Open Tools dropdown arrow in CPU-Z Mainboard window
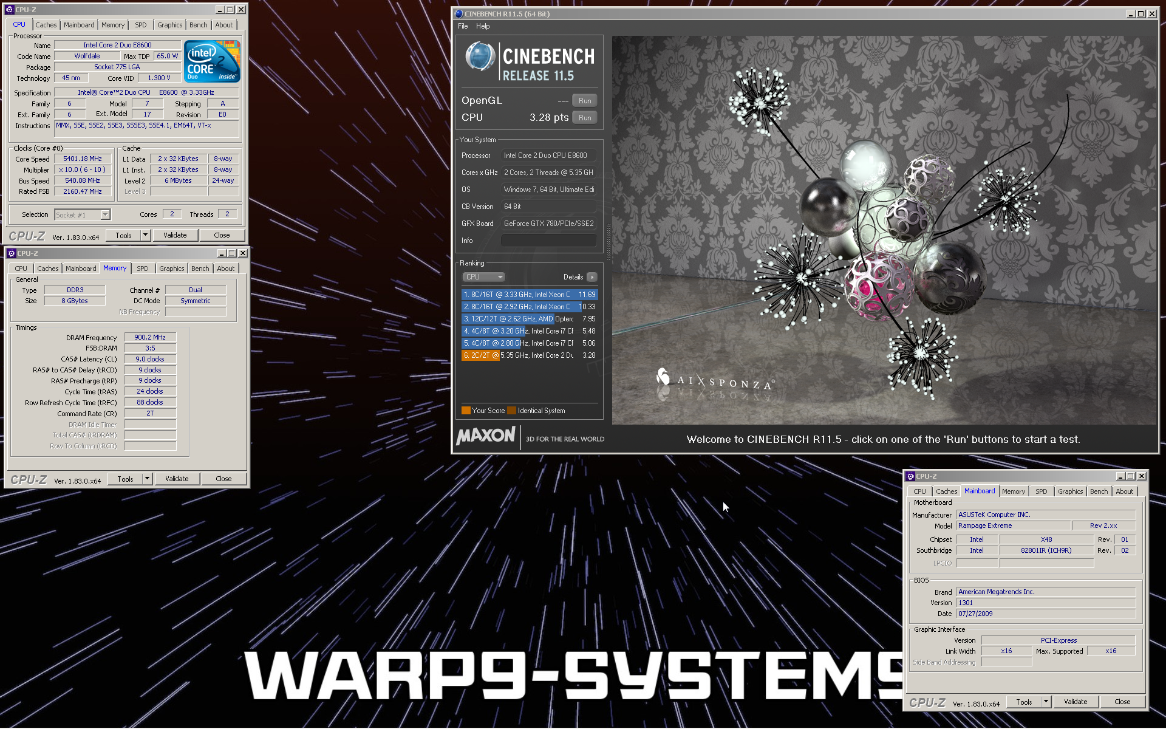The width and height of the screenshot is (1166, 729). 1046,702
